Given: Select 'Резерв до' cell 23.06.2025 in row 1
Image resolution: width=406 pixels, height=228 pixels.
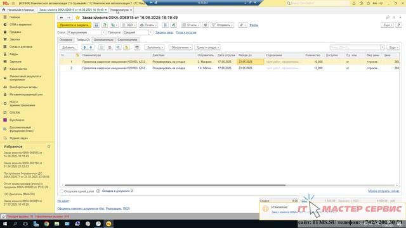Looking at the screenshot, I should pyautogui.click(x=251, y=62).
